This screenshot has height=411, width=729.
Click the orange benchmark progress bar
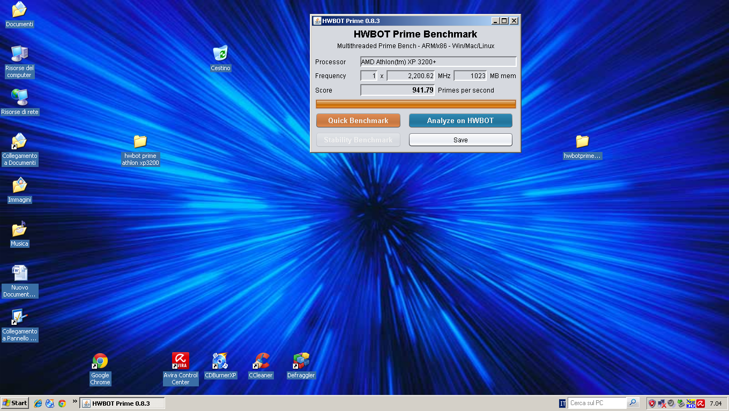[x=416, y=104]
